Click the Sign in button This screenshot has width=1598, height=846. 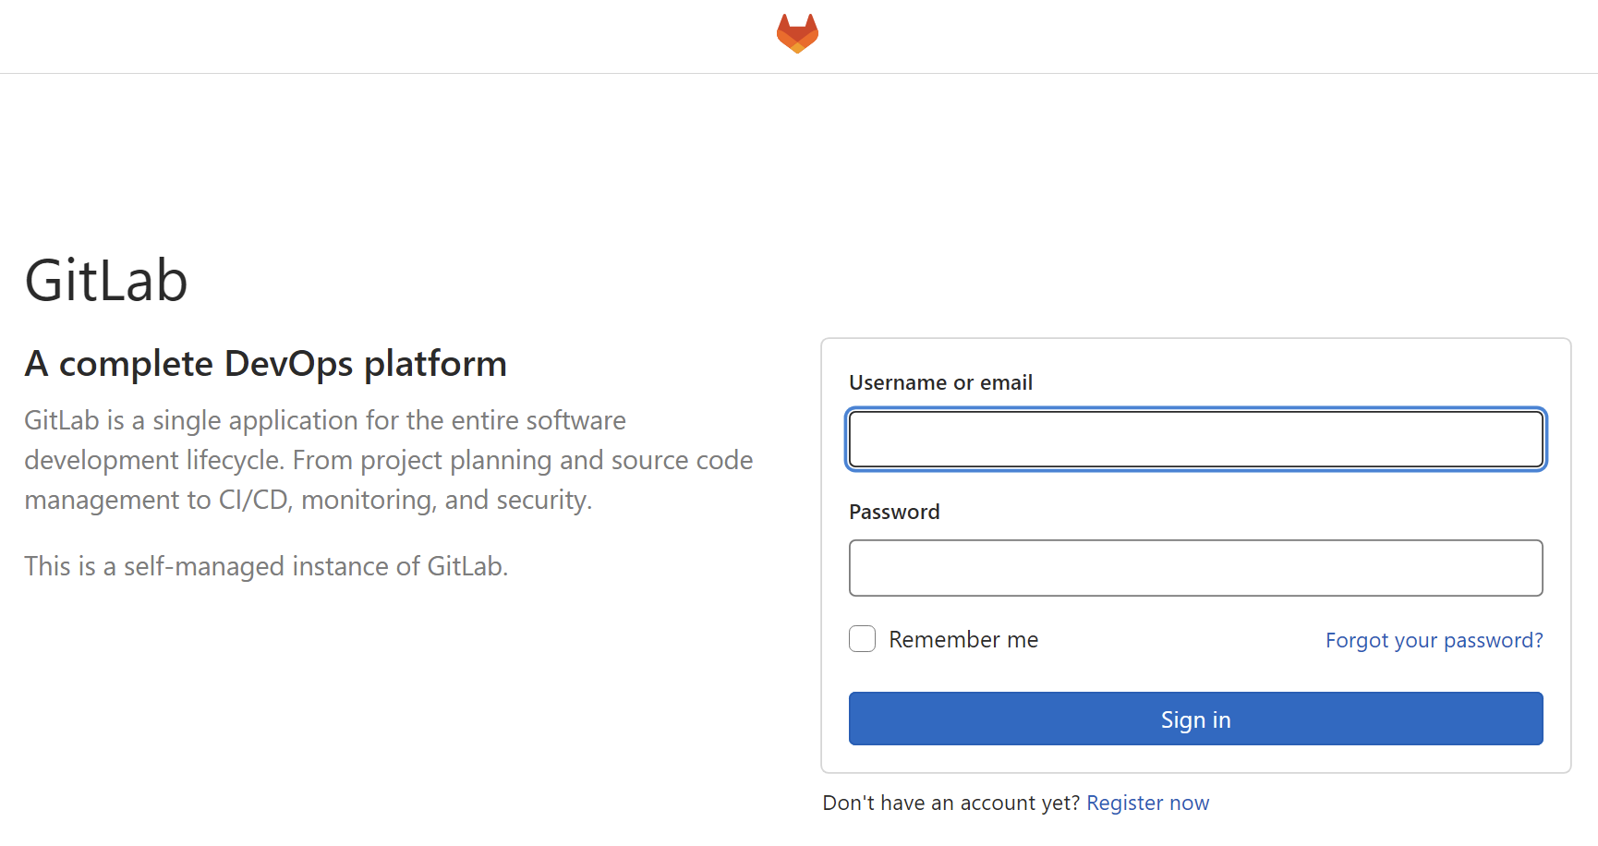[x=1195, y=719]
